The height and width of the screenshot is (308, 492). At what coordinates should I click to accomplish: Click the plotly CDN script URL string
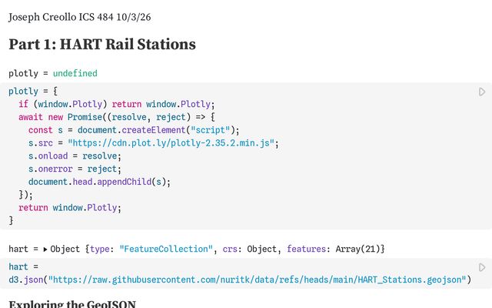[x=171, y=143]
